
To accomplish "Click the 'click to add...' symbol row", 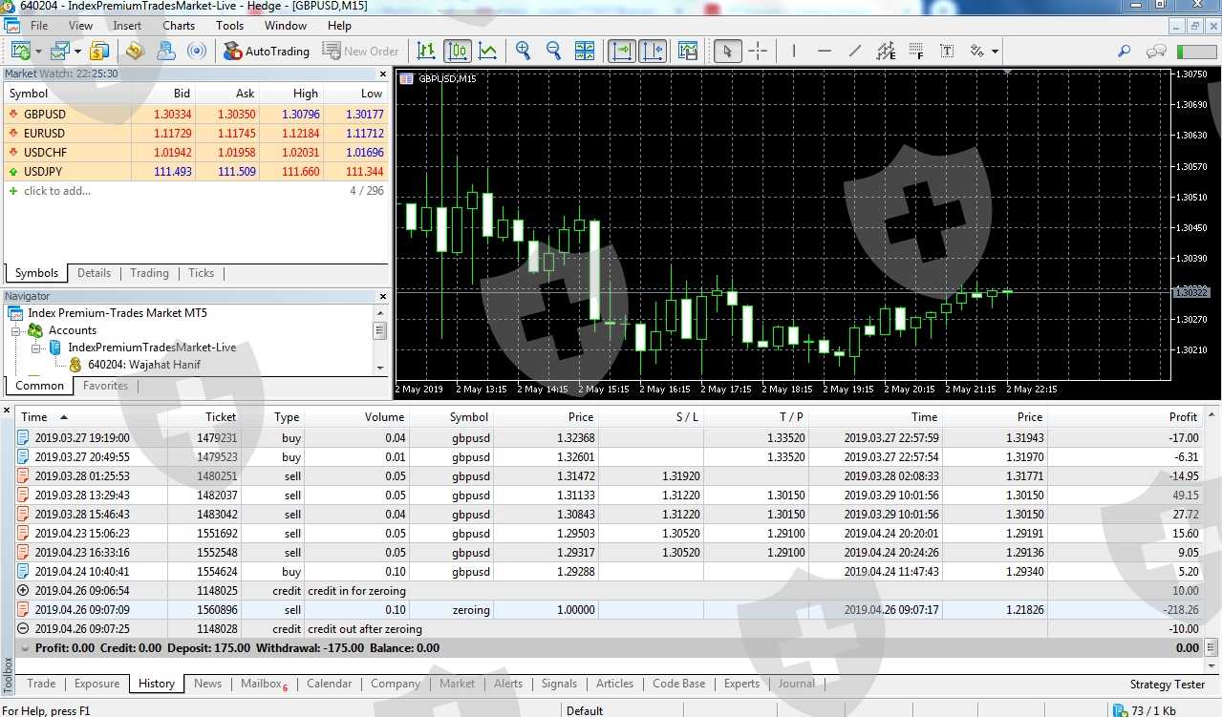I will [x=57, y=191].
